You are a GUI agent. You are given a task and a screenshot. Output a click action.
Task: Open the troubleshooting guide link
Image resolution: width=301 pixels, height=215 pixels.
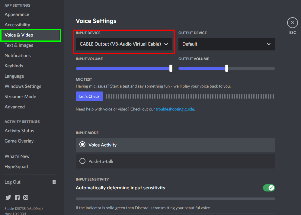point(175,109)
